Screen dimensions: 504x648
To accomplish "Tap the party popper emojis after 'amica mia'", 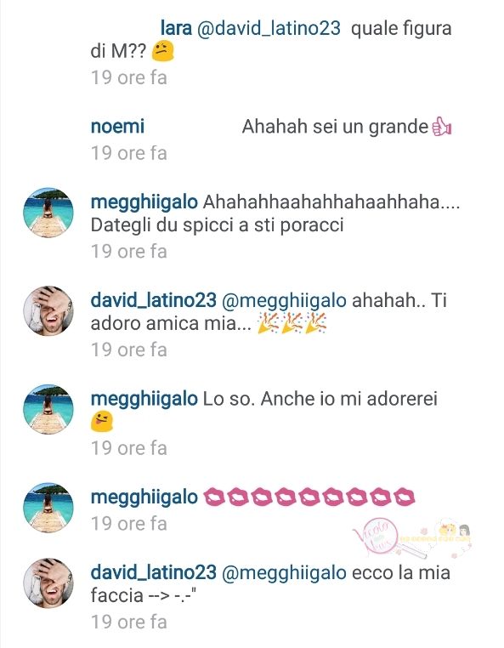I will pyautogui.click(x=292, y=323).
